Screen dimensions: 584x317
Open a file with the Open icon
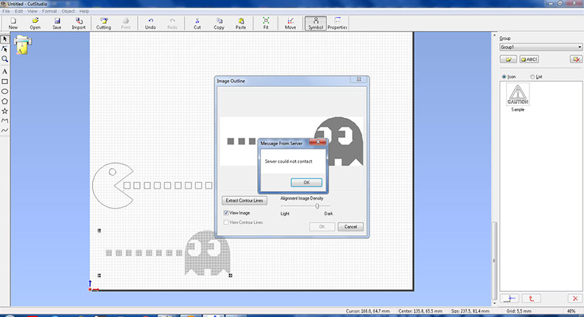click(35, 23)
